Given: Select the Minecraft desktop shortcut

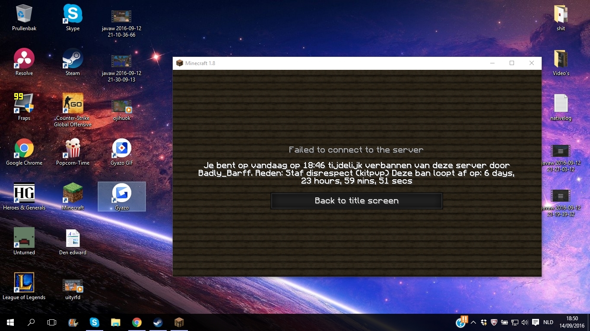Looking at the screenshot, I should pyautogui.click(x=73, y=197).
